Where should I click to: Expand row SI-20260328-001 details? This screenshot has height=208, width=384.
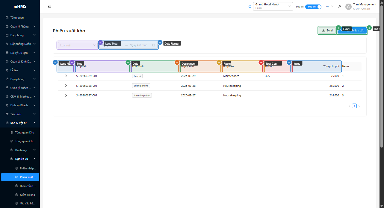[x=66, y=86]
